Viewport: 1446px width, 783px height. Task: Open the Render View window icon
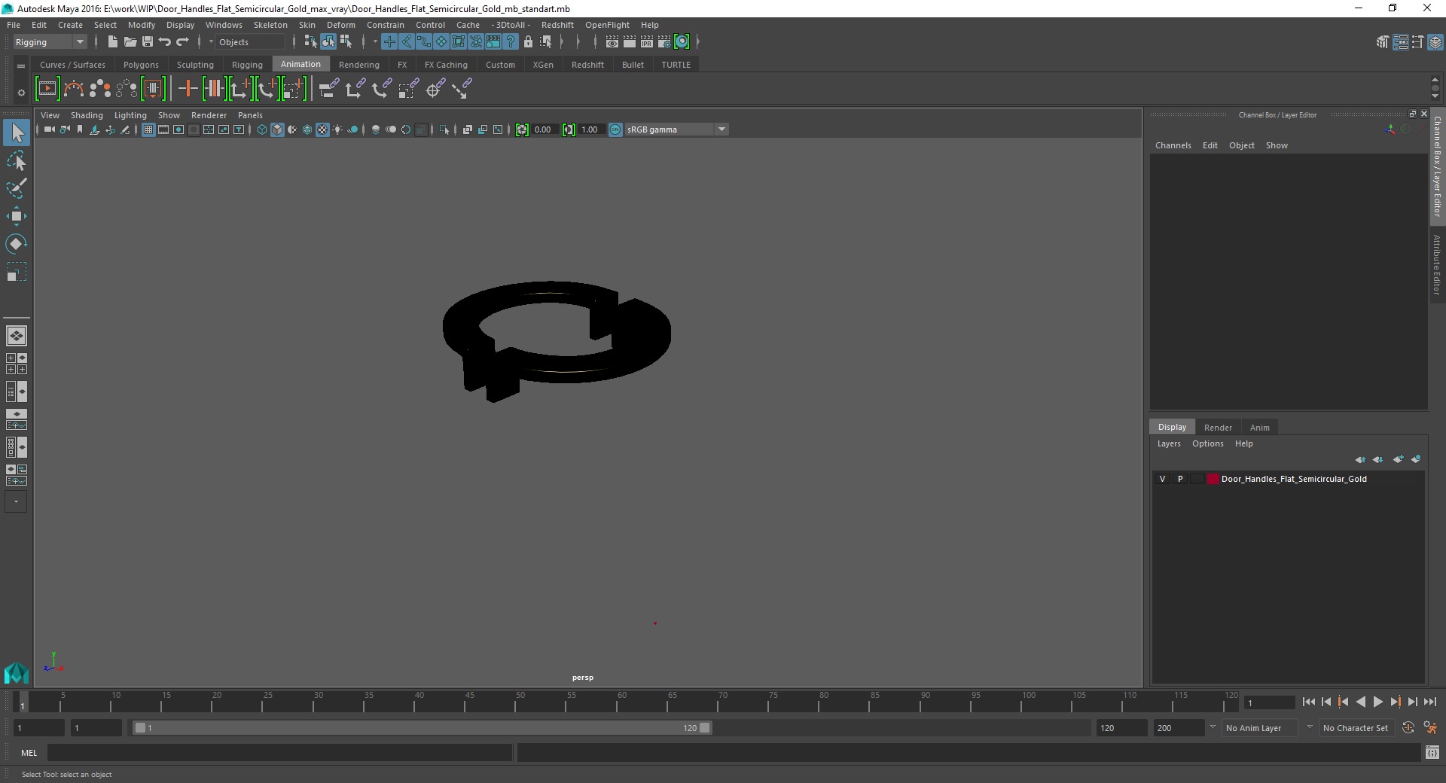[x=612, y=42]
